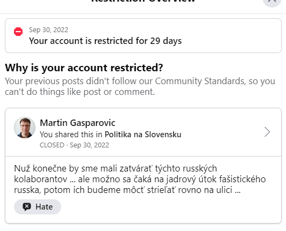Screen dimensions: 286x231
Task: Open the account restricted for 29 days card
Action: (x=143, y=36)
